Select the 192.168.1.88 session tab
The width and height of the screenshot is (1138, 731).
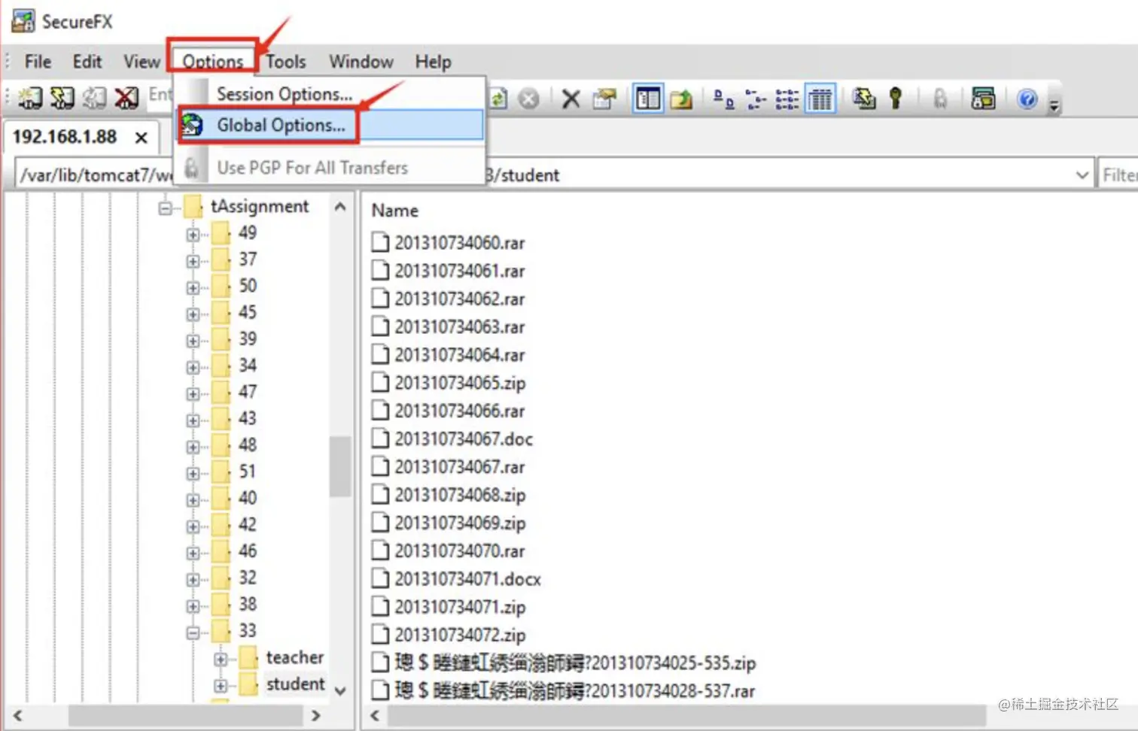(x=65, y=137)
